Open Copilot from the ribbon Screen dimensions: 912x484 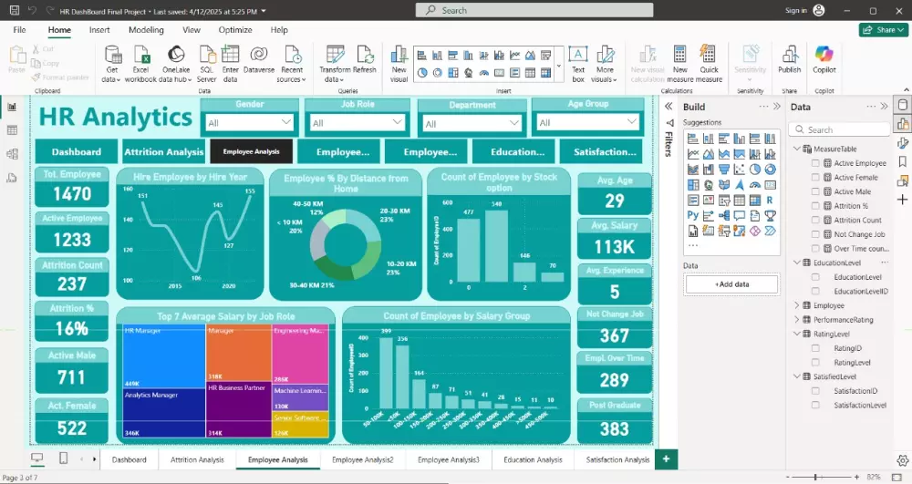pos(824,59)
